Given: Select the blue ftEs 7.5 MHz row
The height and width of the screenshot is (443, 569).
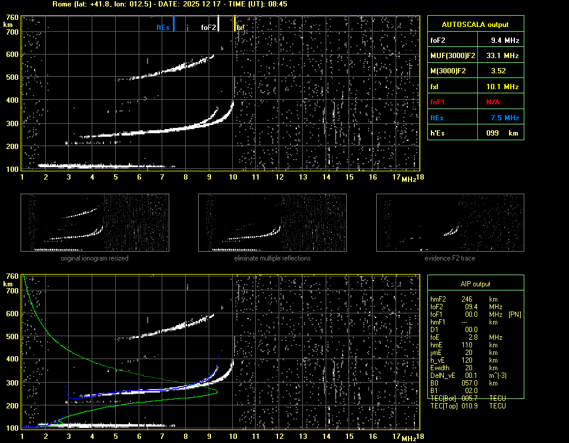Looking at the screenshot, I should click(x=475, y=118).
